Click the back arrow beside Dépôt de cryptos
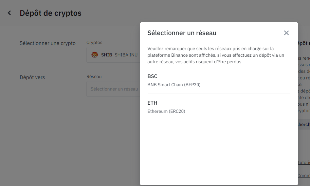310x186 pixels. (x=9, y=13)
